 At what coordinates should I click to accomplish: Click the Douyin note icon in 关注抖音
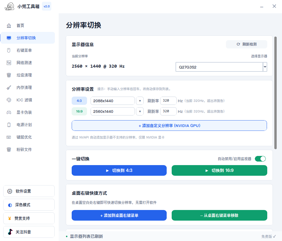[x=10, y=232]
